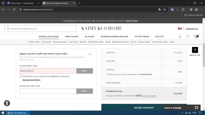
Task: Browse SHOP THE LOOK category
Action: [x=160, y=42]
